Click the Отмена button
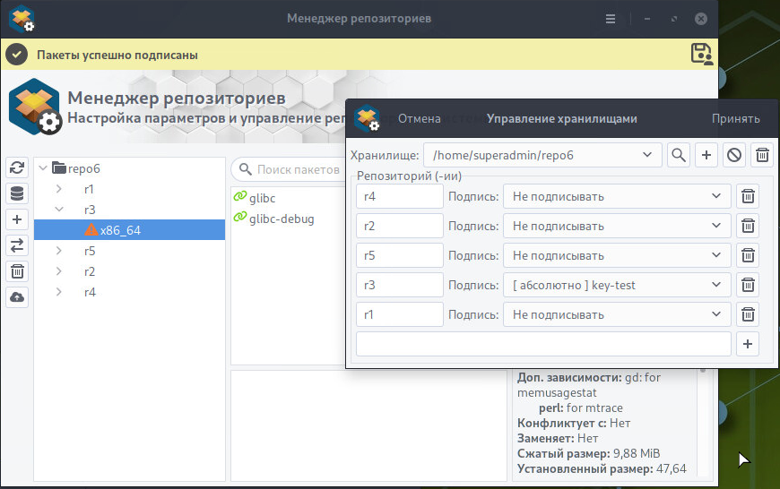The height and width of the screenshot is (489, 780). [x=420, y=118]
